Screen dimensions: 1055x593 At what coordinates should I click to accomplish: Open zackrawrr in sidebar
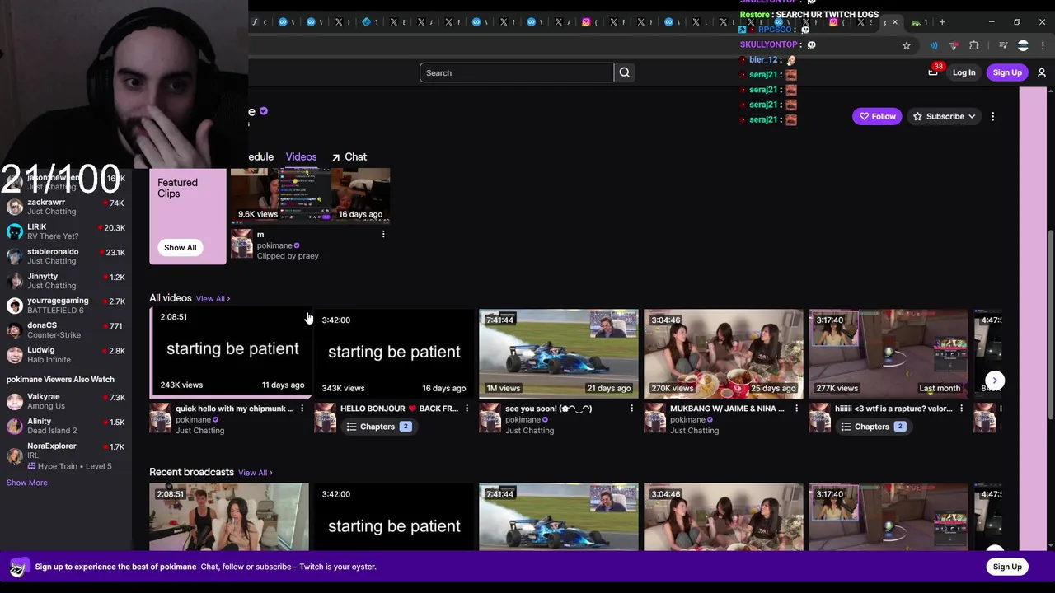[66, 207]
